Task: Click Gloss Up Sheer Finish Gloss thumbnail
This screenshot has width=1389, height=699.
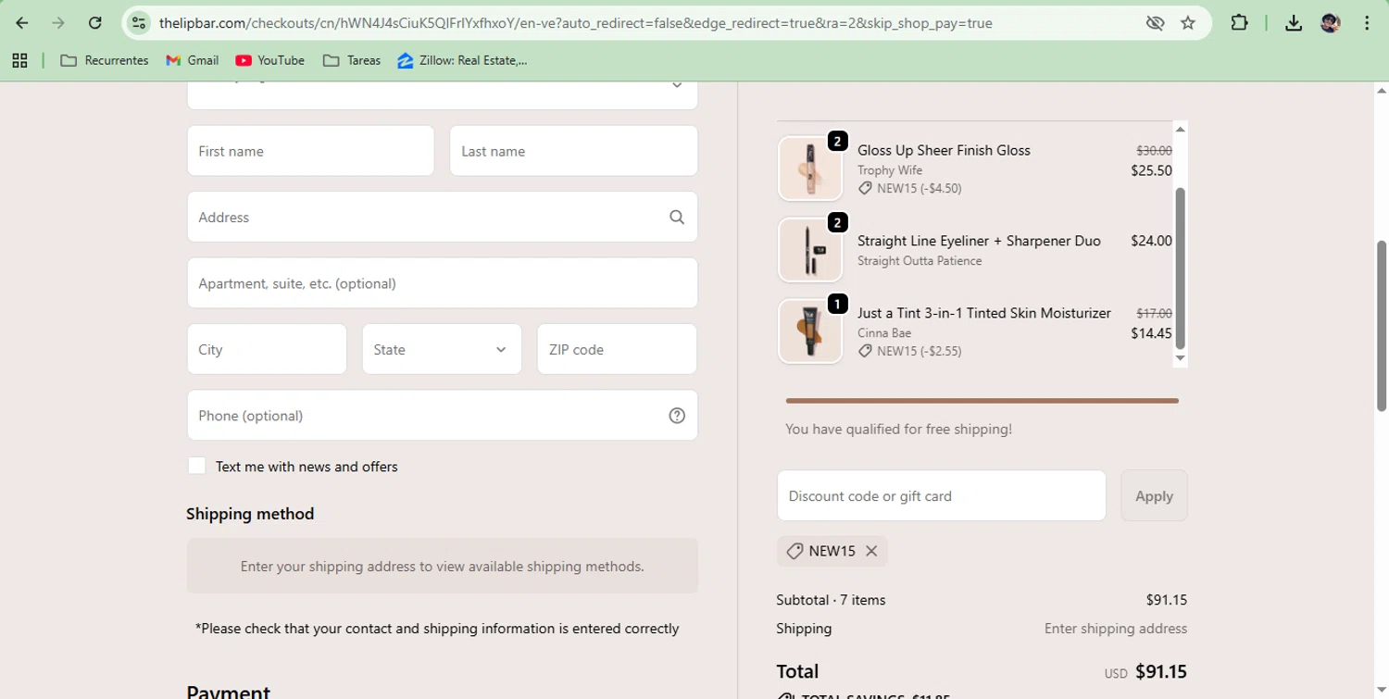Action: (810, 169)
